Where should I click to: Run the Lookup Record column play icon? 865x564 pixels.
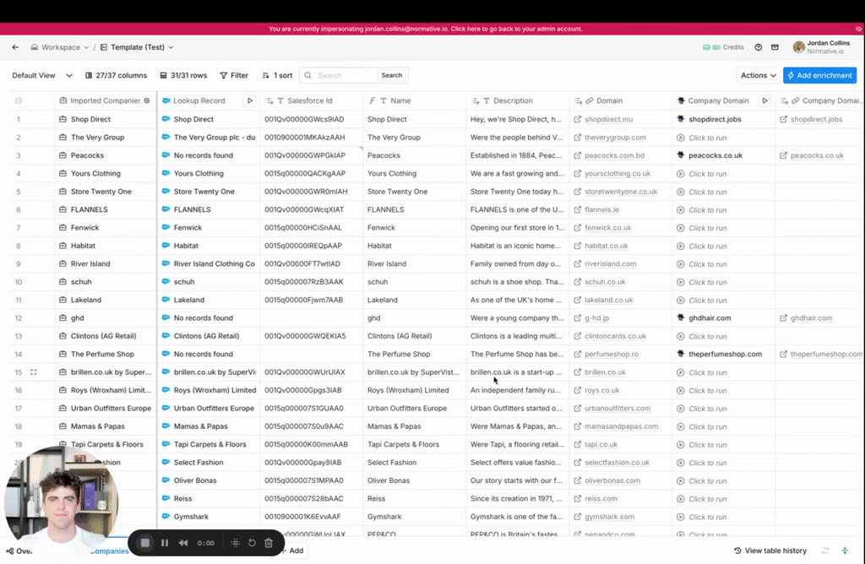point(249,100)
